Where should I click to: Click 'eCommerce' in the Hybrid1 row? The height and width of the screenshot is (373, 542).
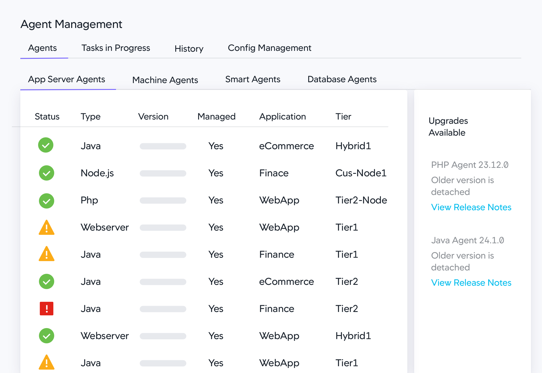coord(287,146)
